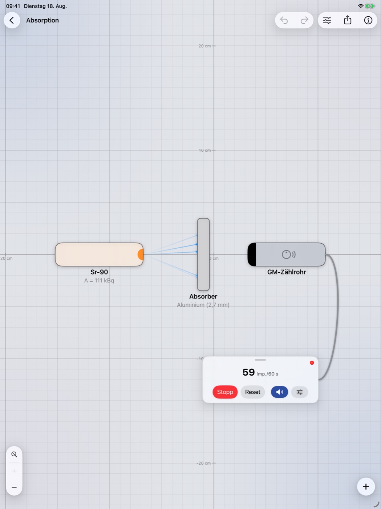
Task: Open the experiment settings sliders icon
Action: [327, 20]
